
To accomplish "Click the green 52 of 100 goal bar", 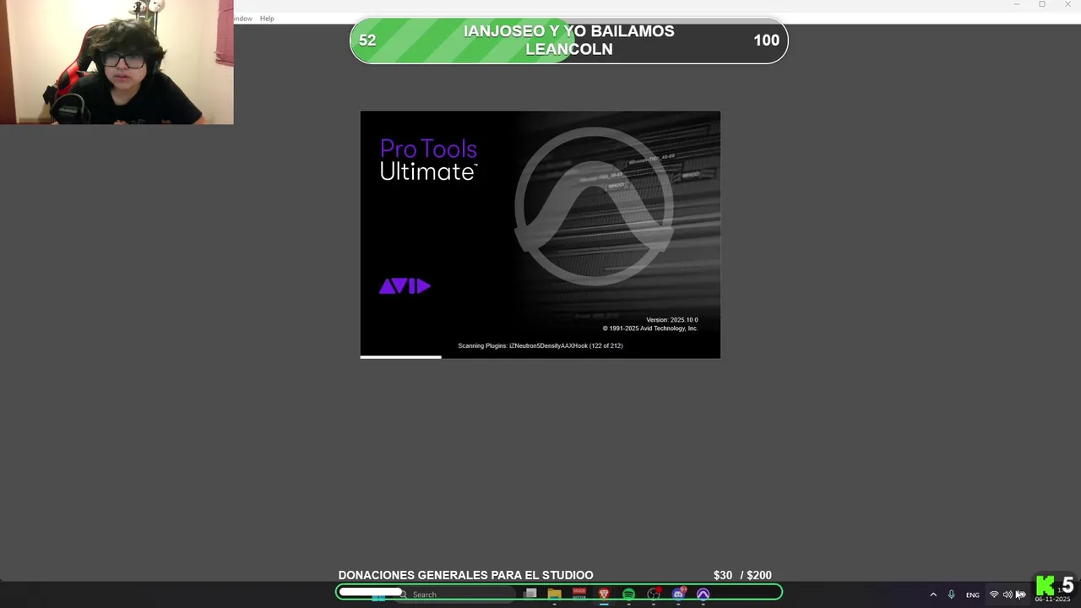I will click(x=569, y=41).
